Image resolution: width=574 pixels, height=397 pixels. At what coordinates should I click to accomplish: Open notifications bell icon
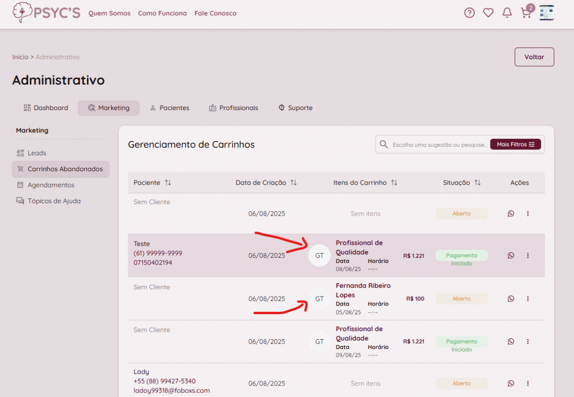pyautogui.click(x=507, y=13)
